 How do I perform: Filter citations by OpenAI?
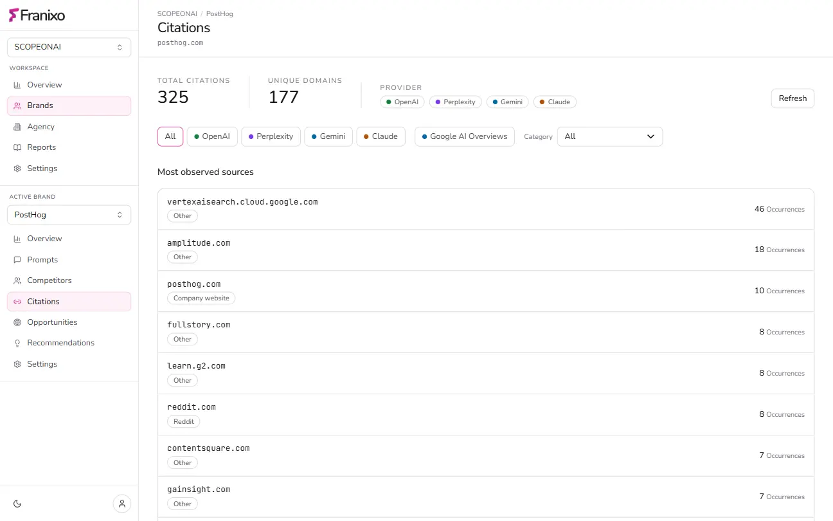click(212, 136)
